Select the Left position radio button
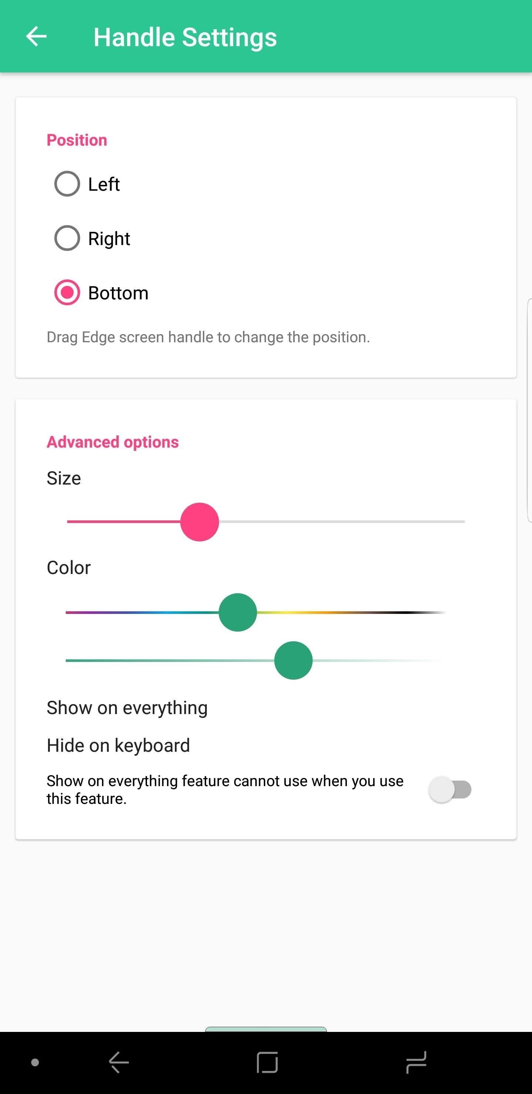Image resolution: width=532 pixels, height=1094 pixels. (67, 184)
